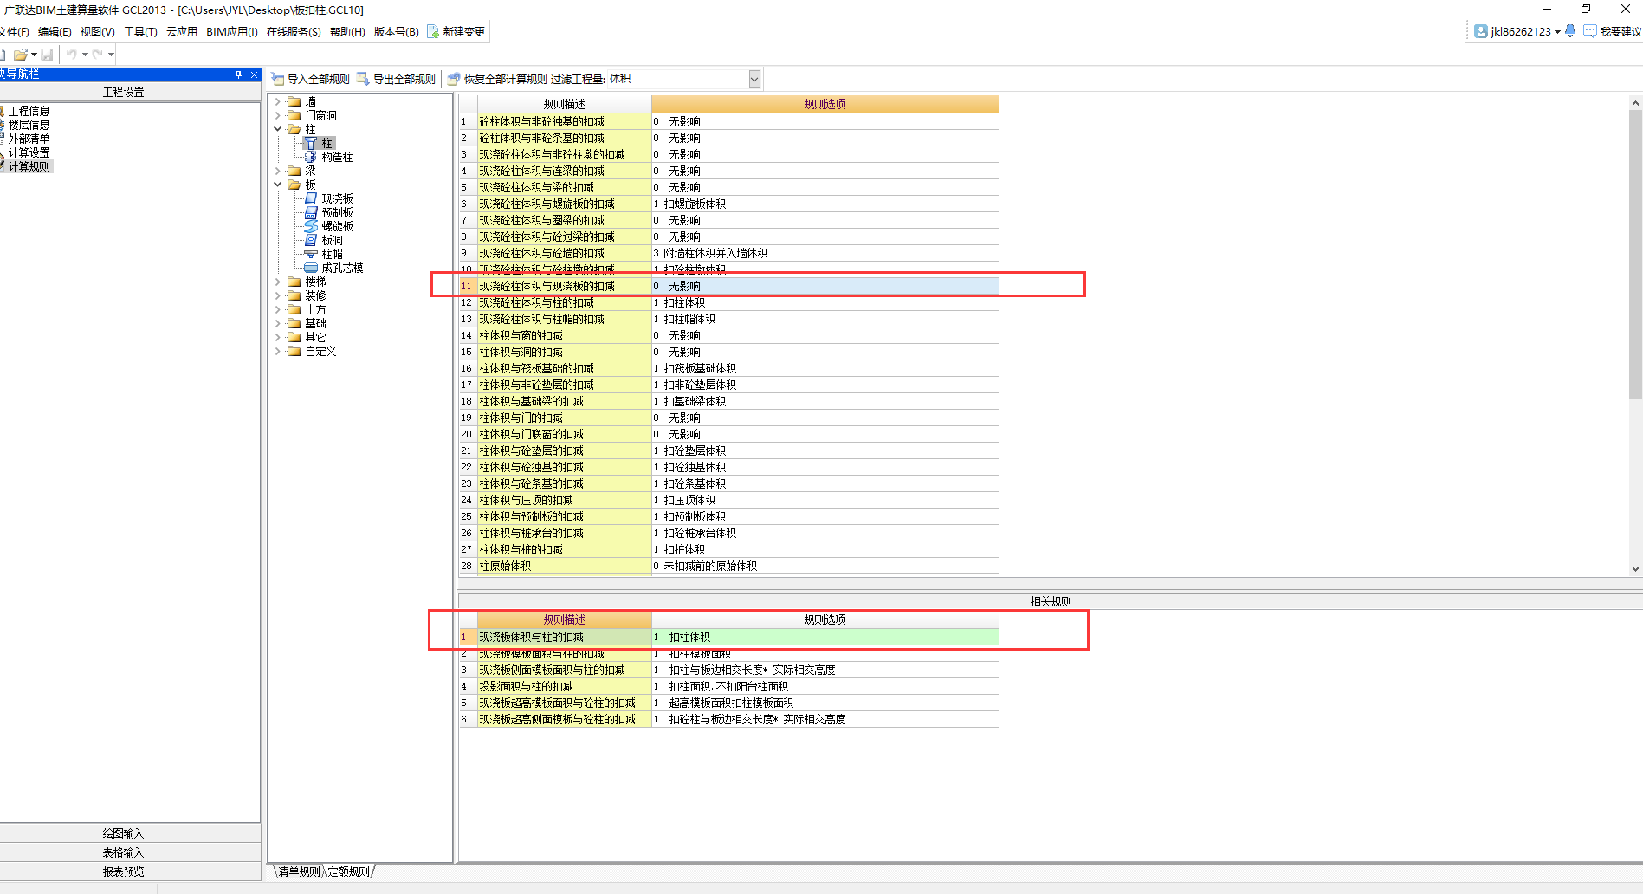Open the 表格输入 section
The height and width of the screenshot is (894, 1643).
point(124,852)
